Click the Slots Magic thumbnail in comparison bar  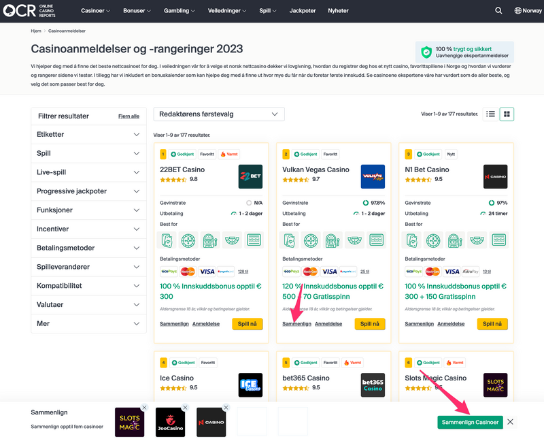pyautogui.click(x=129, y=422)
